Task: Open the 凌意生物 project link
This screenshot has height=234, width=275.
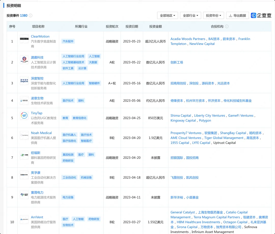Action: [37, 98]
